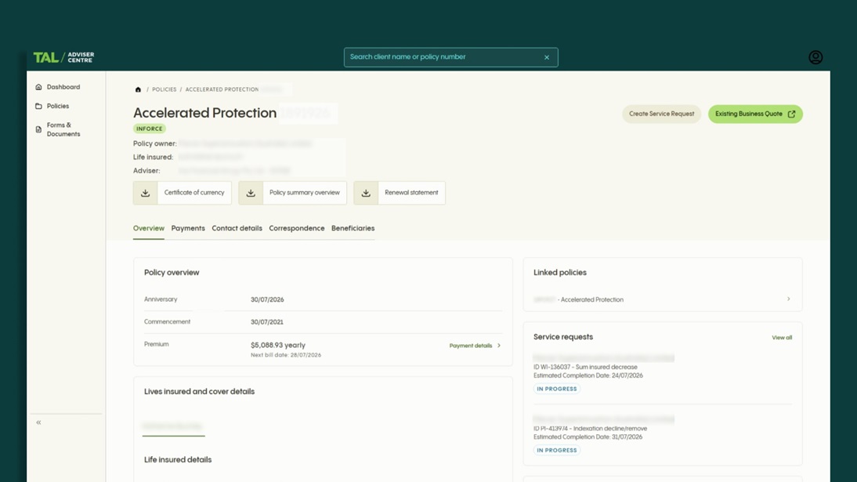Image resolution: width=857 pixels, height=482 pixels.
Task: Click the Policy overview heading
Action: click(172, 273)
